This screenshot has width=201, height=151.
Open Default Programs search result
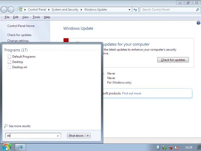(x=24, y=57)
